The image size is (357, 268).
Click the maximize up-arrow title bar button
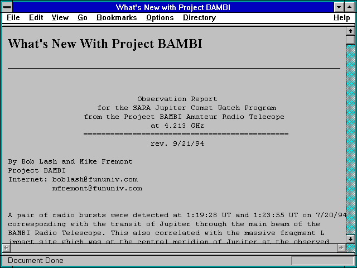350,7
